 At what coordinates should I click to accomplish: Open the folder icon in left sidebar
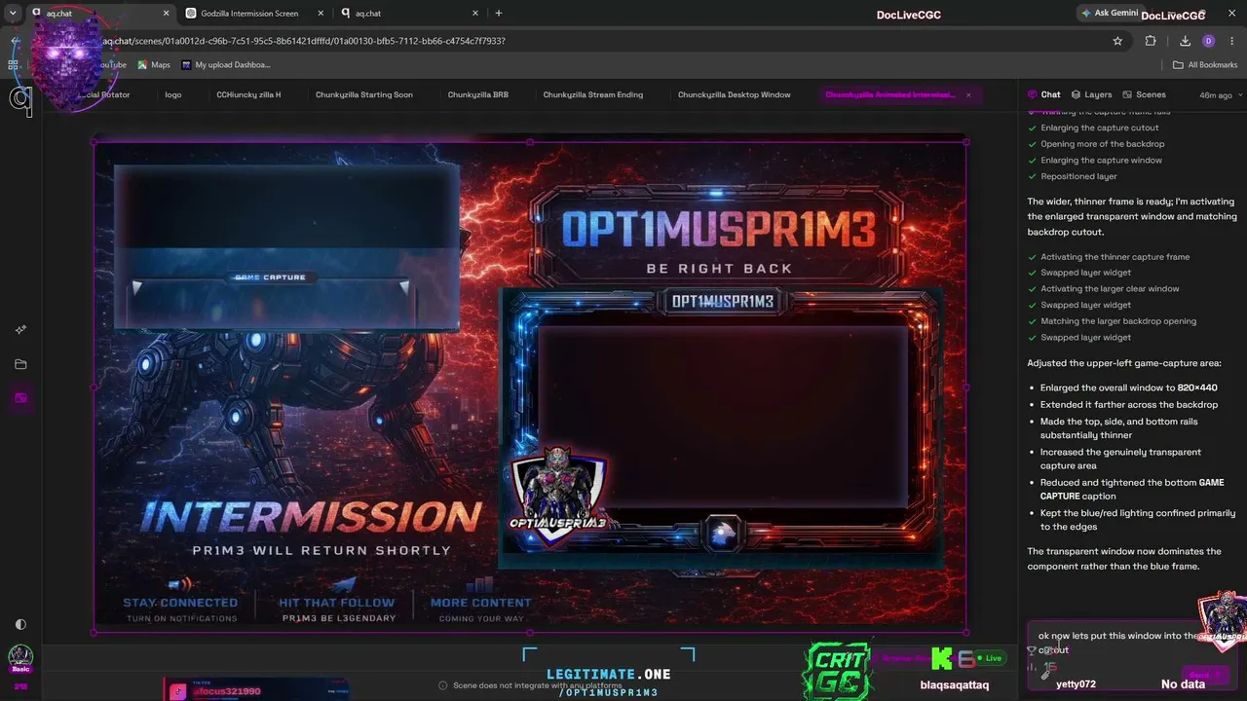tap(20, 364)
